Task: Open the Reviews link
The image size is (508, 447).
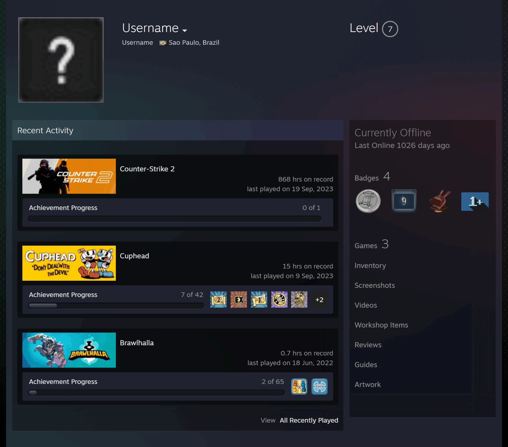Action: coord(368,345)
